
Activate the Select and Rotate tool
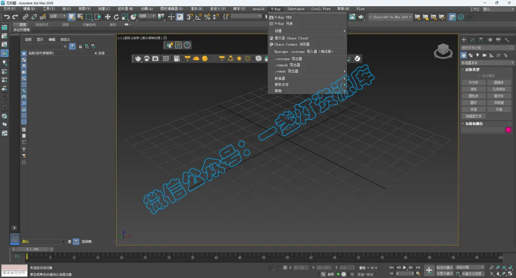pos(116,17)
